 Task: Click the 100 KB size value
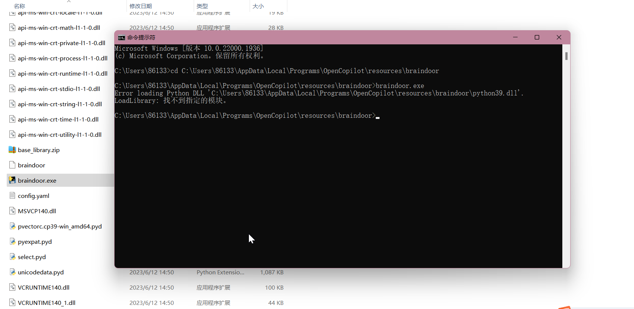tap(274, 288)
